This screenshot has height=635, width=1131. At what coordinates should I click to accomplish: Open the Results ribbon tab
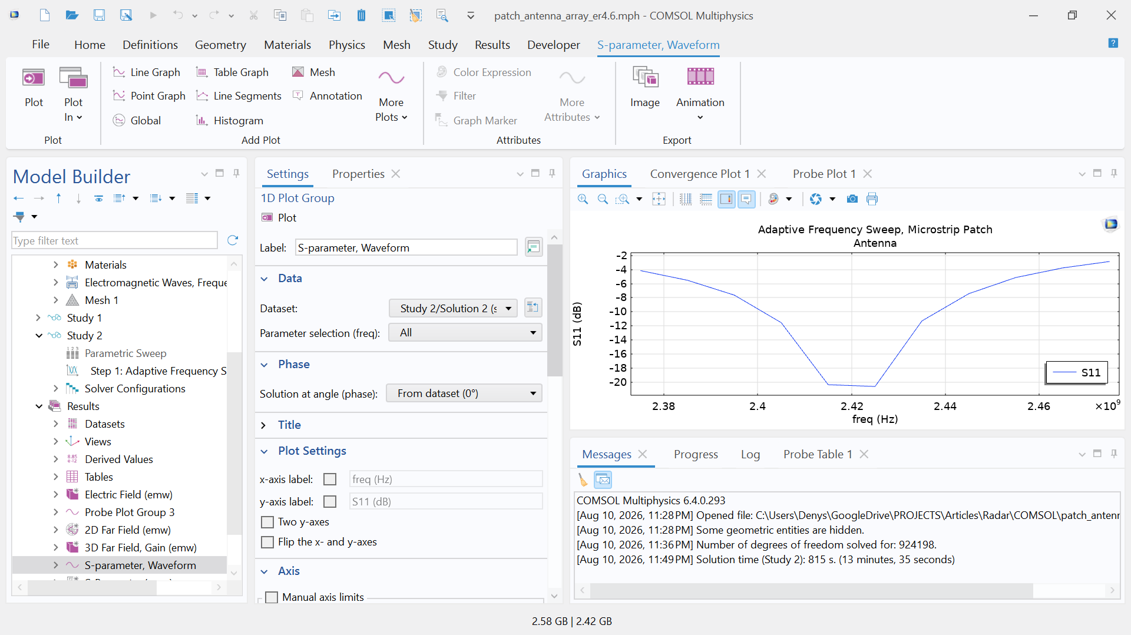pos(492,45)
